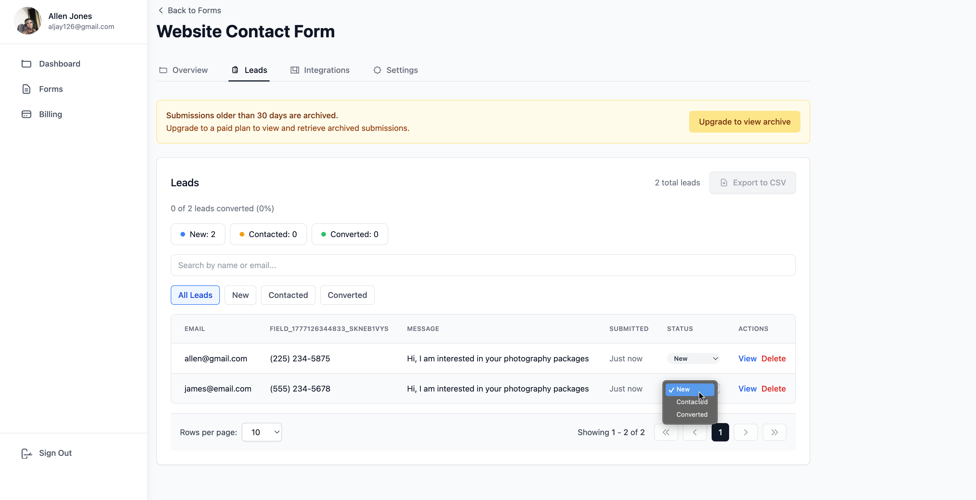
Task: Click the Integrations tab icon
Action: pyautogui.click(x=295, y=70)
